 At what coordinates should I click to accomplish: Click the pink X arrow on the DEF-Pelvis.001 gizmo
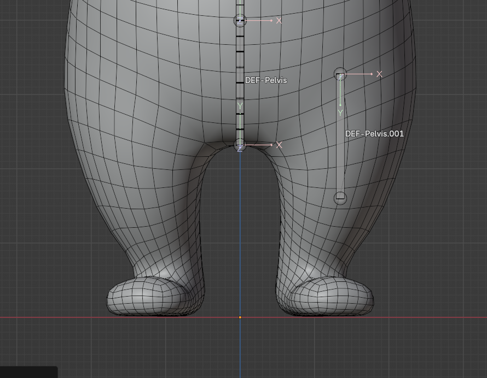pyautogui.click(x=372, y=74)
